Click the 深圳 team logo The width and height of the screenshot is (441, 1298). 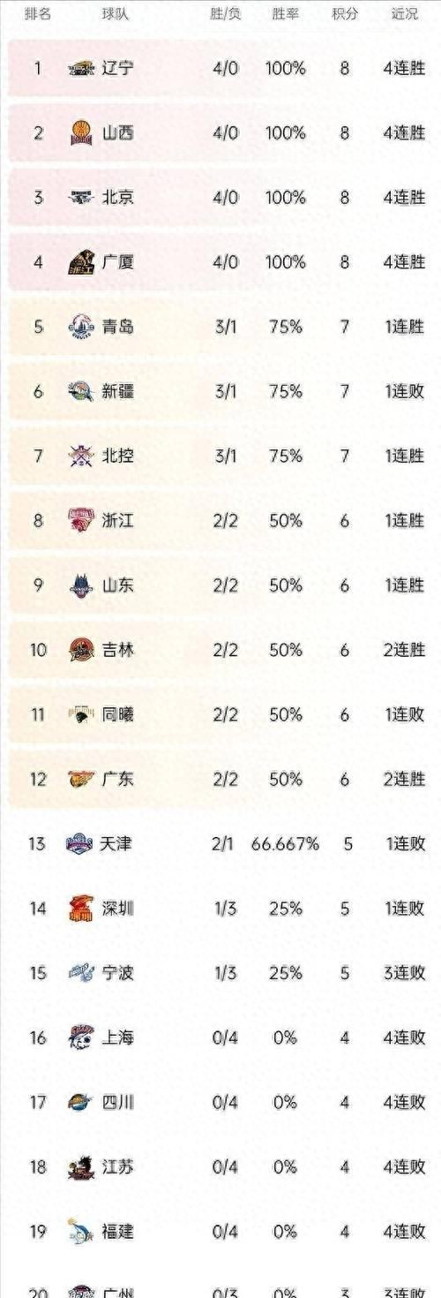click(80, 909)
